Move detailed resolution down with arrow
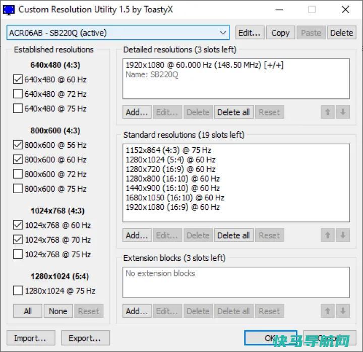Image resolution: width=363 pixels, height=352 pixels. point(343,112)
